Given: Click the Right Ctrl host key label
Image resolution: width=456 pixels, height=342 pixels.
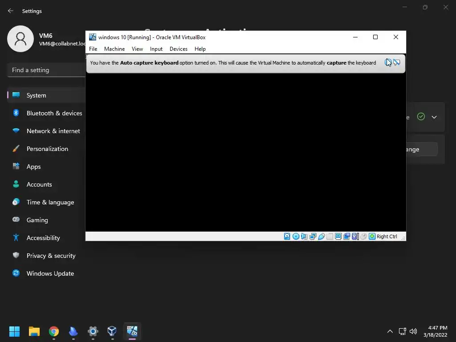Looking at the screenshot, I should tap(387, 236).
